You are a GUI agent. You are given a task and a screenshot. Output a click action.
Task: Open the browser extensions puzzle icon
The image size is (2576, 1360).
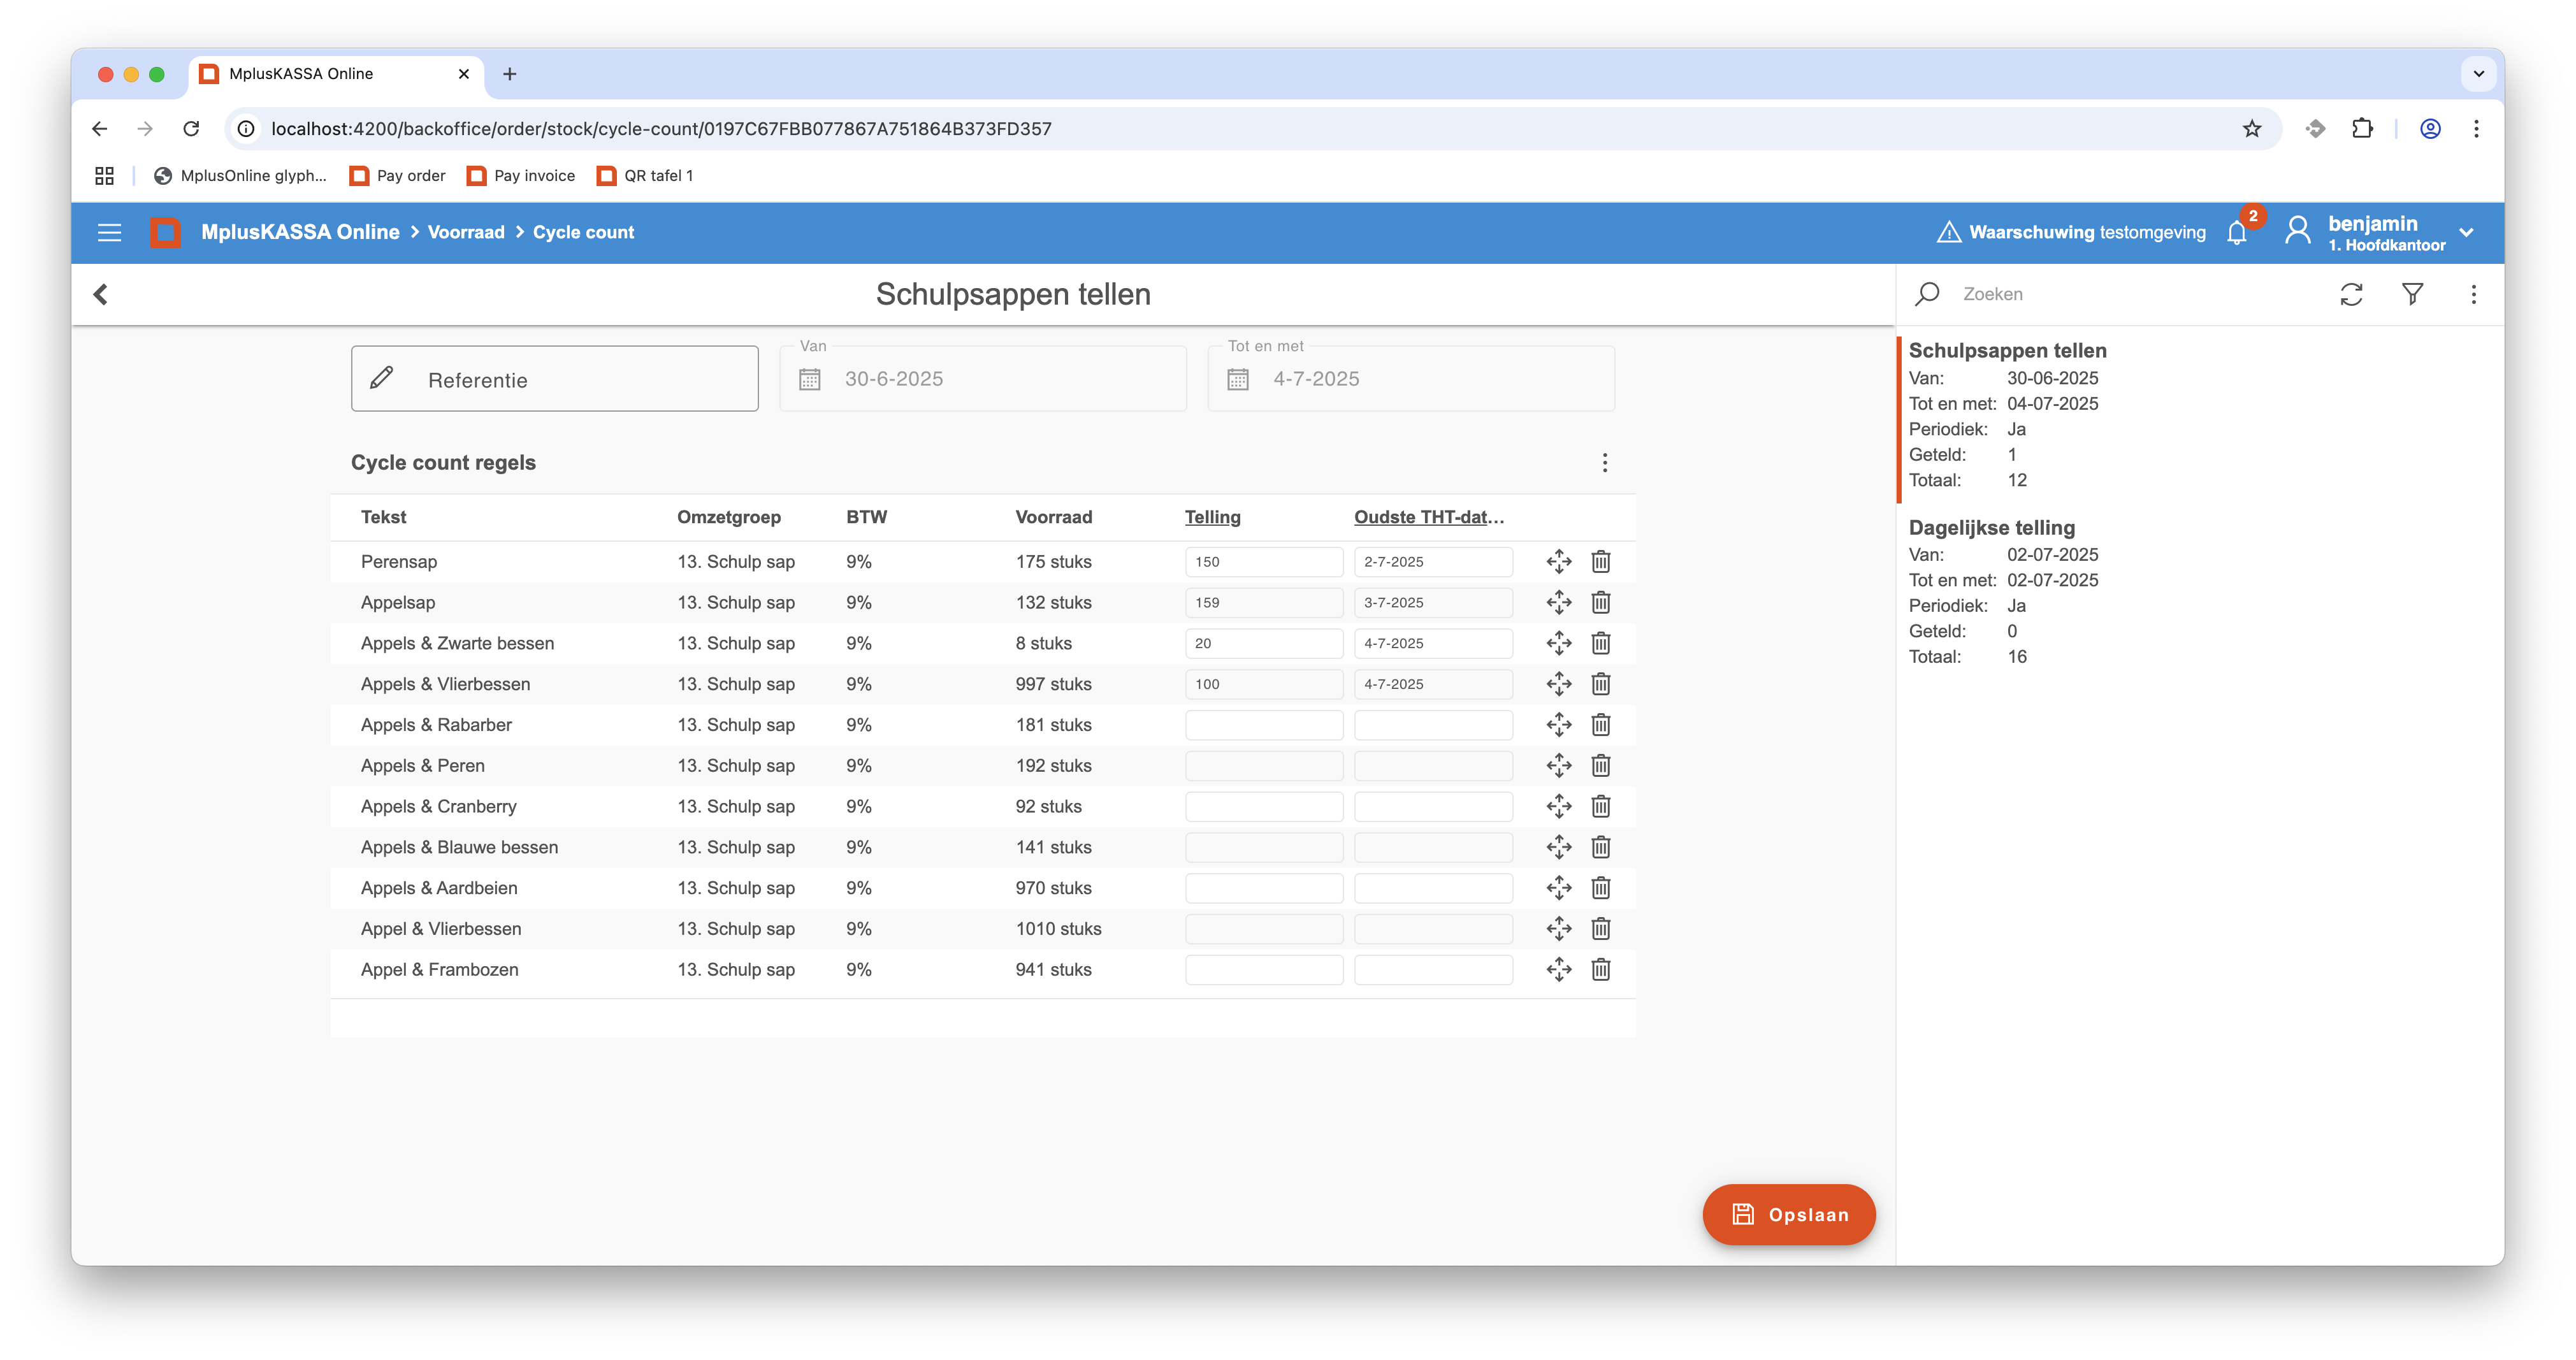click(2362, 129)
